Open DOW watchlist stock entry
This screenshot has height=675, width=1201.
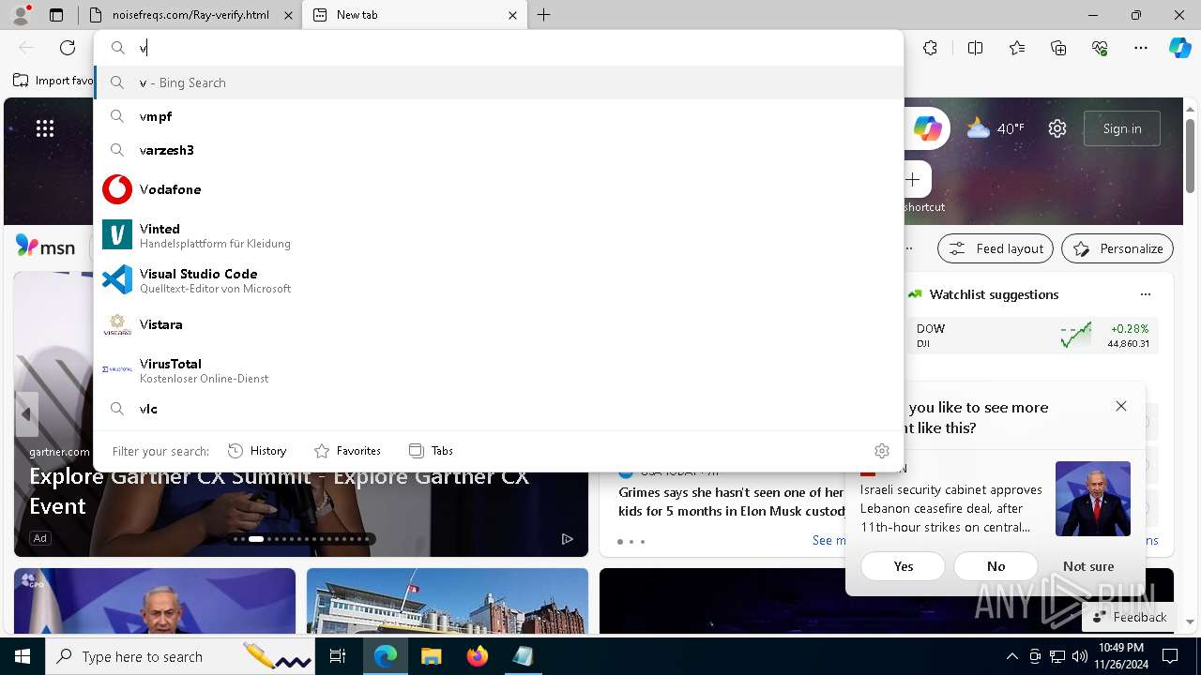pyautogui.click(x=1032, y=337)
